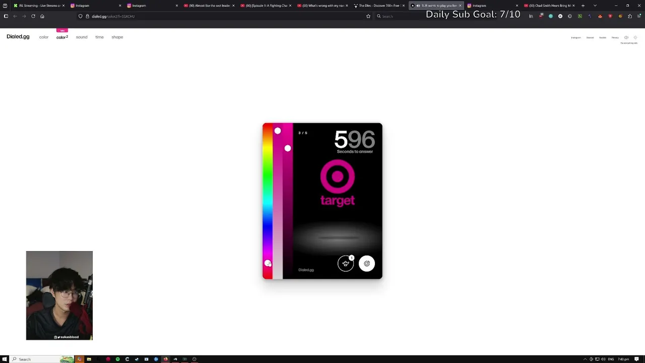Open the Windows Start menu
645x363 pixels.
(5, 359)
